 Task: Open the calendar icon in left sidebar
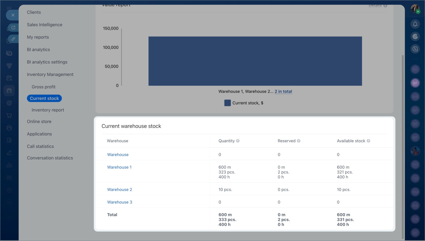[9, 78]
